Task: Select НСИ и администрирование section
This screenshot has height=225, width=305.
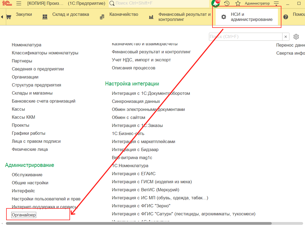Action: point(251,17)
